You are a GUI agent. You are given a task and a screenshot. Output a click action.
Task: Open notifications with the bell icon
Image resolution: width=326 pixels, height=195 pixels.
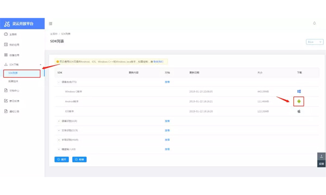pyautogui.click(x=315, y=23)
